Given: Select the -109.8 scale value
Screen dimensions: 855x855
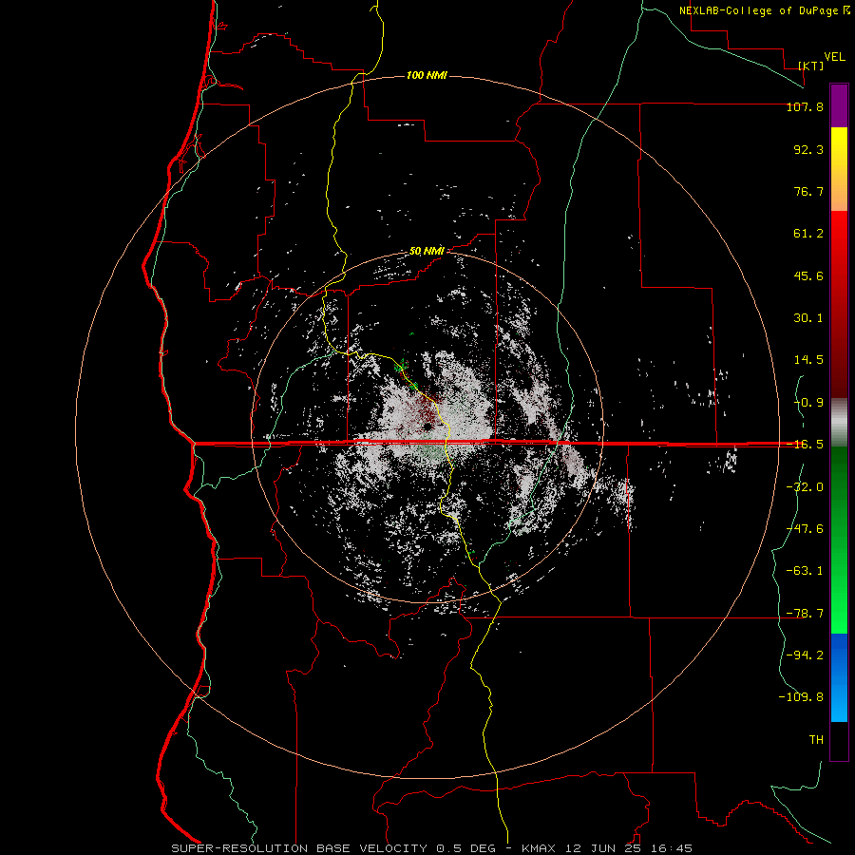Looking at the screenshot, I should tap(801, 697).
